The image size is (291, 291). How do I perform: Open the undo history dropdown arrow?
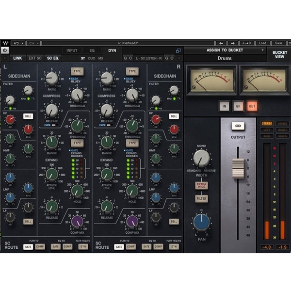pos(22,44)
